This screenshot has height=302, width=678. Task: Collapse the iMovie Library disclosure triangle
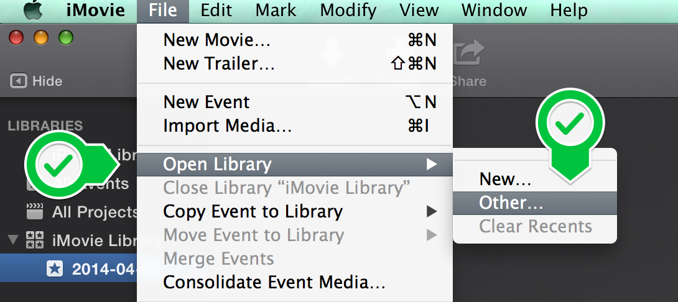14,239
